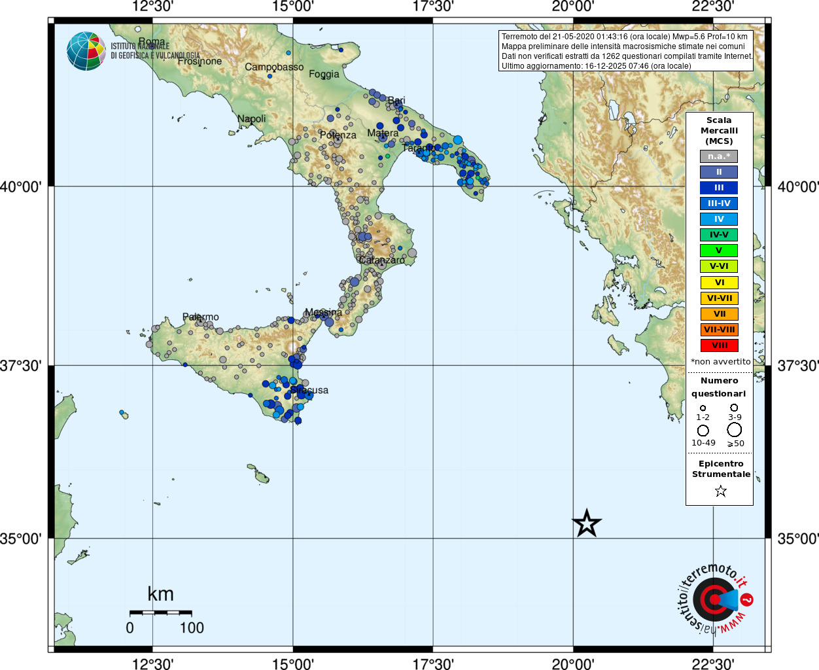The width and height of the screenshot is (819, 670).
Task: Click the 17°30' longitude label on top axis
Action: (432, 7)
